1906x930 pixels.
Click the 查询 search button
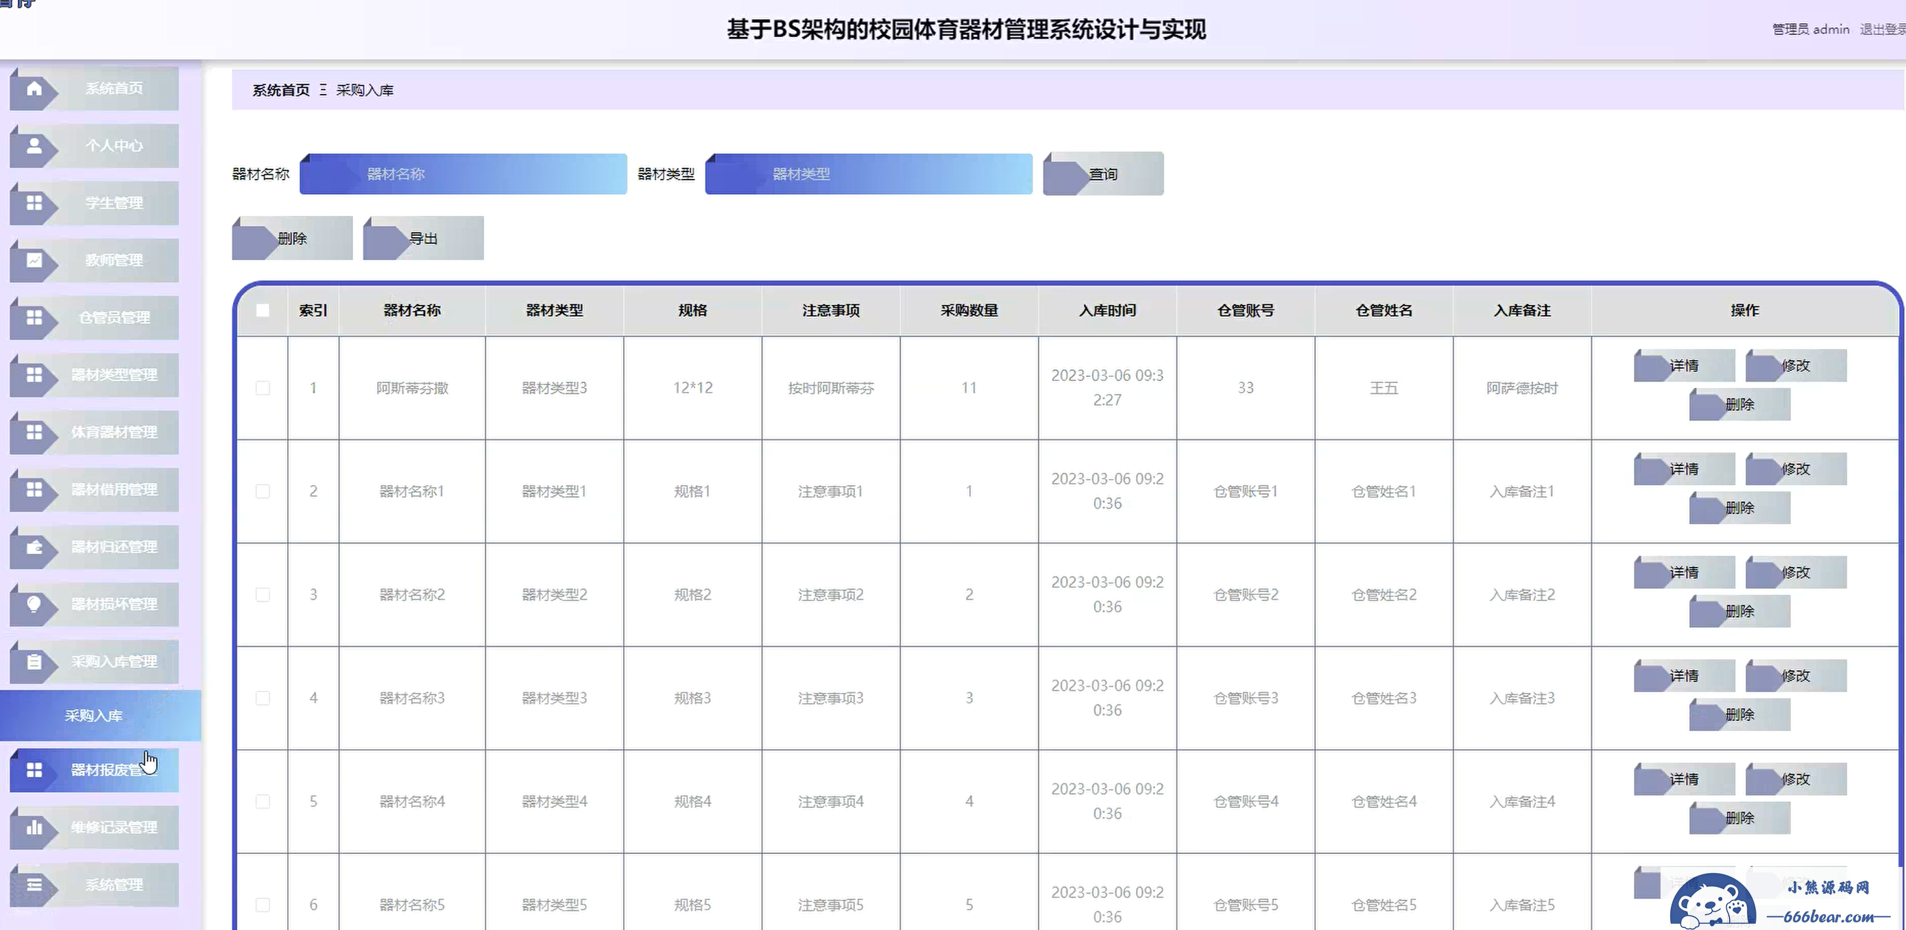point(1103,174)
